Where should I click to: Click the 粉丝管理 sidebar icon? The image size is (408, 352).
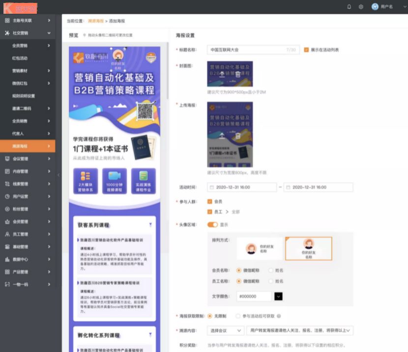(7, 209)
